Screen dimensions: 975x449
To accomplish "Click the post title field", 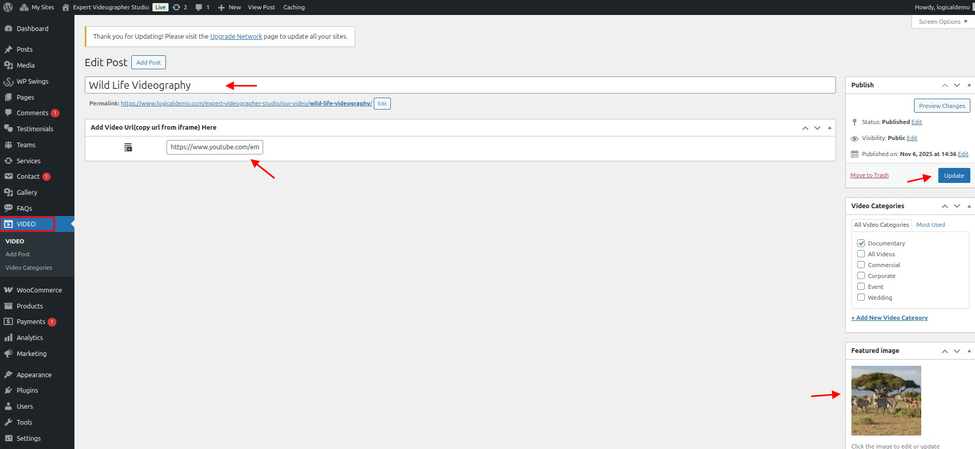I will click(460, 85).
